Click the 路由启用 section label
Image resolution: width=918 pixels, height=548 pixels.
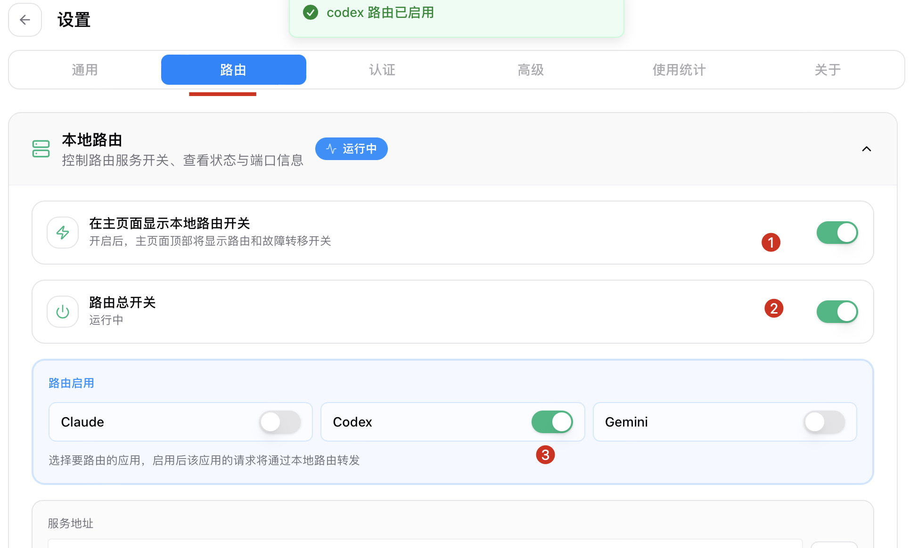[x=71, y=383]
